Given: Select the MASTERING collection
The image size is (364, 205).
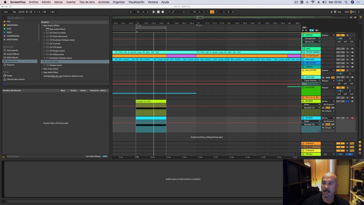Looking at the screenshot, I should [12, 39].
